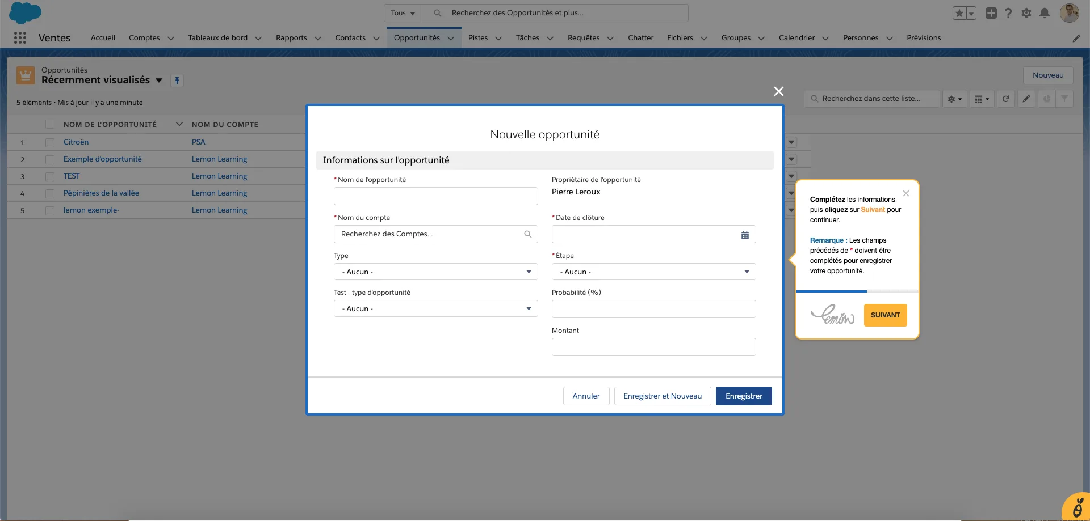Expand the Opportunités tab chevron
1090x521 pixels.
pyautogui.click(x=451, y=38)
